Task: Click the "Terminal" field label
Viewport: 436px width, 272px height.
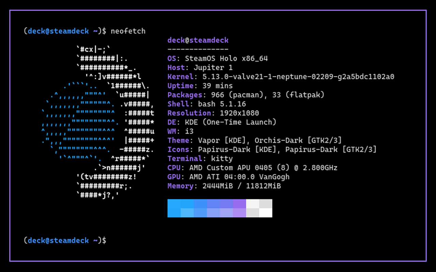Action: coord(185,159)
